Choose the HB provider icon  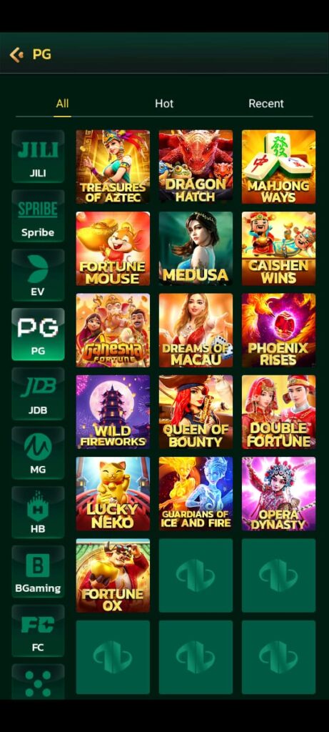(x=38, y=512)
